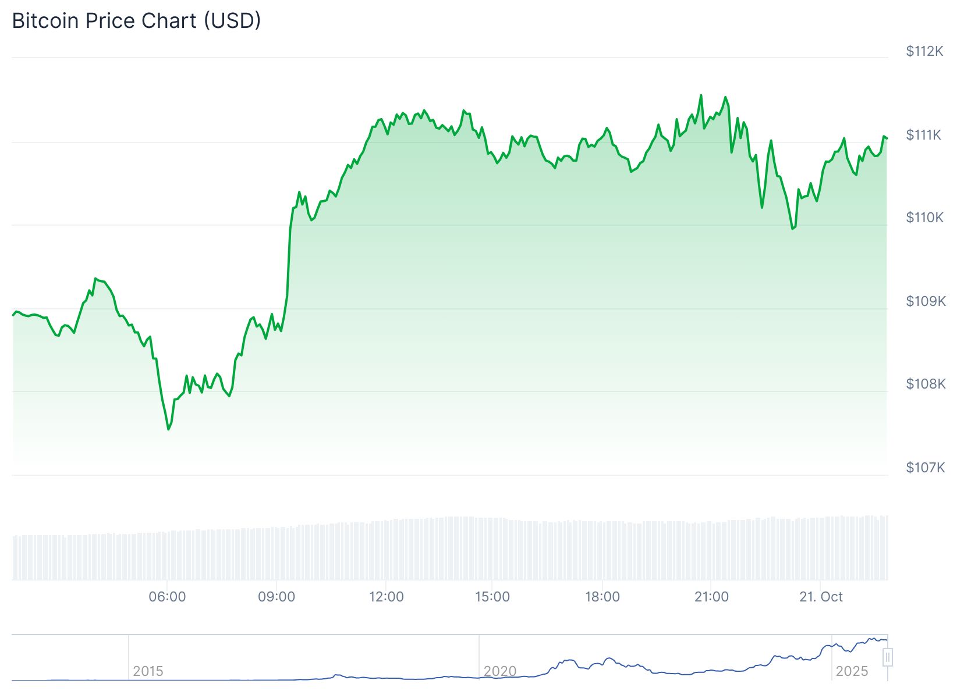Click the Bitcoin Price Chart (USD) title
Image resolution: width=957 pixels, height=698 pixels.
click(136, 21)
